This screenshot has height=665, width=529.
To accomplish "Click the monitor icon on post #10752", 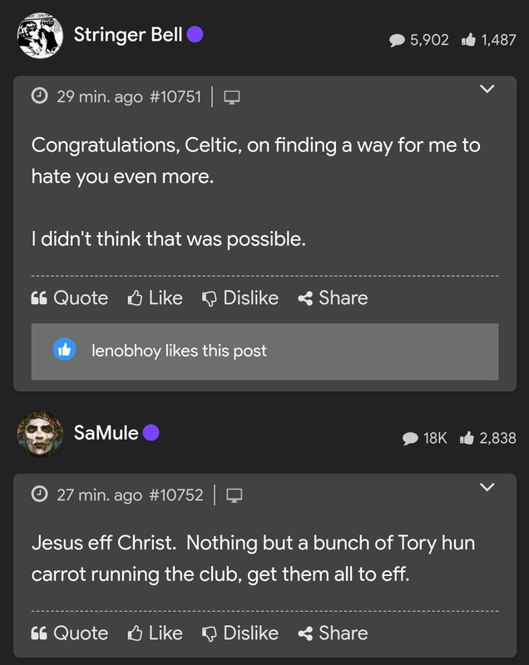I will click(x=235, y=495).
